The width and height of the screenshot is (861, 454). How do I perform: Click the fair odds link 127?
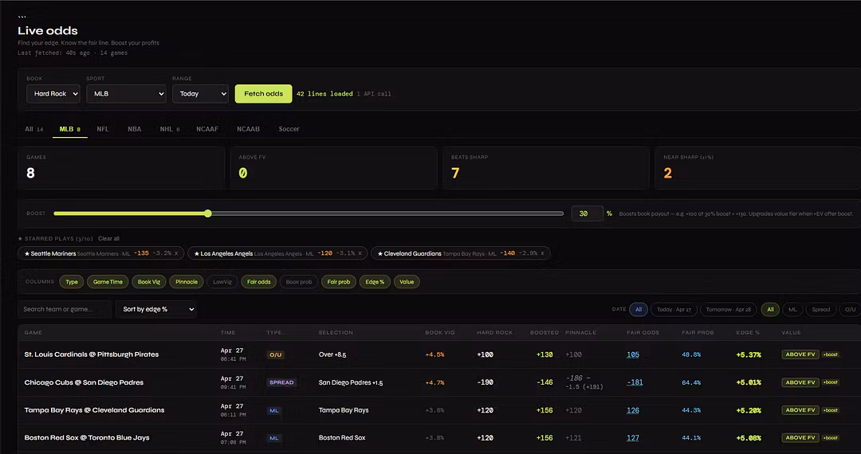click(x=632, y=437)
